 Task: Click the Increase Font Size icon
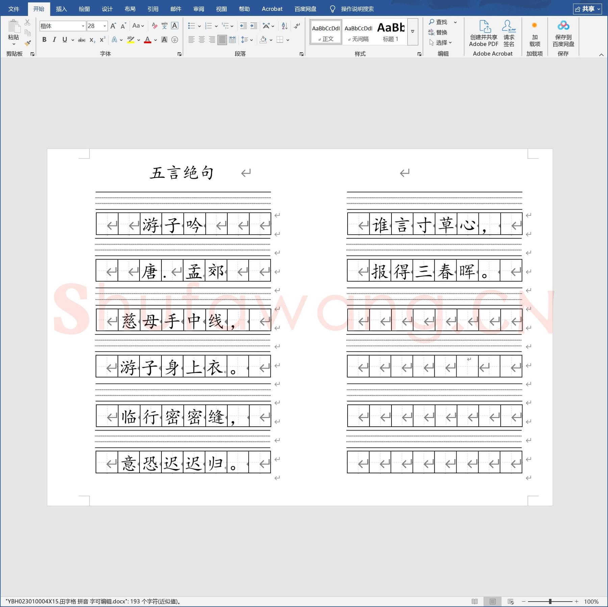(113, 26)
